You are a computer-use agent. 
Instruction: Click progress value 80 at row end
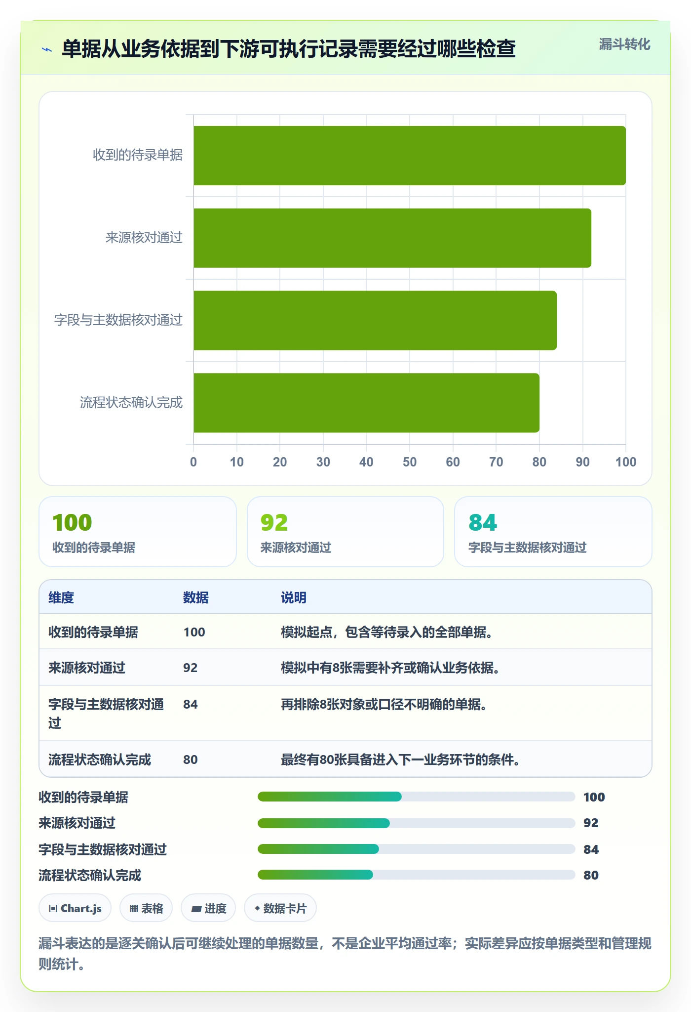[x=591, y=875]
